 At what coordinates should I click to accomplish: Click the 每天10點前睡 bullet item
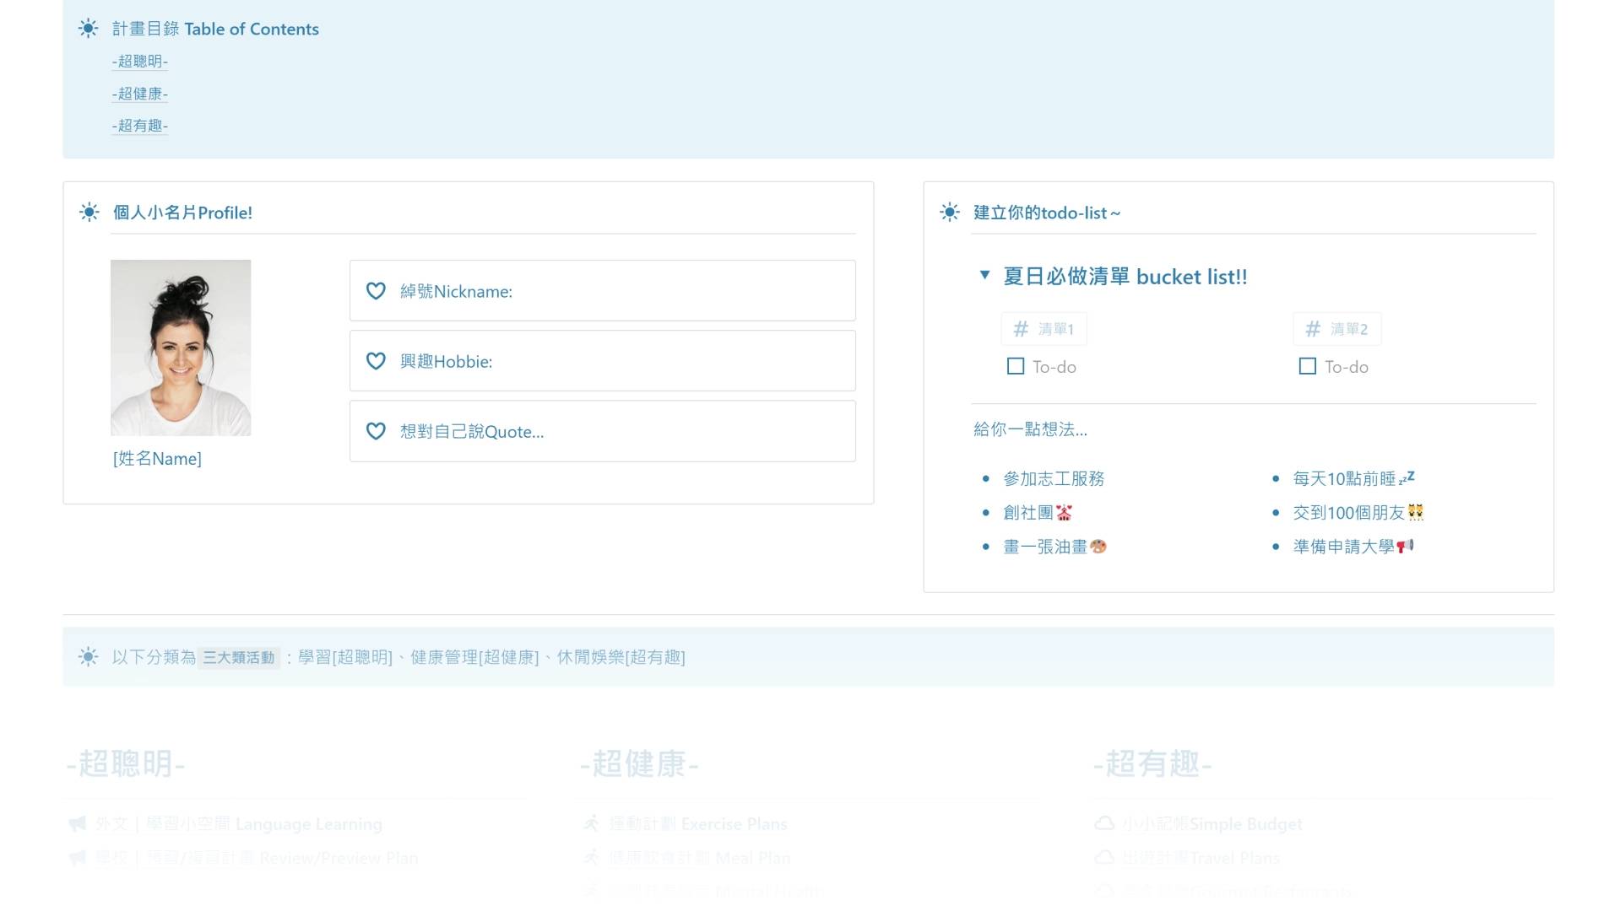[1354, 479]
